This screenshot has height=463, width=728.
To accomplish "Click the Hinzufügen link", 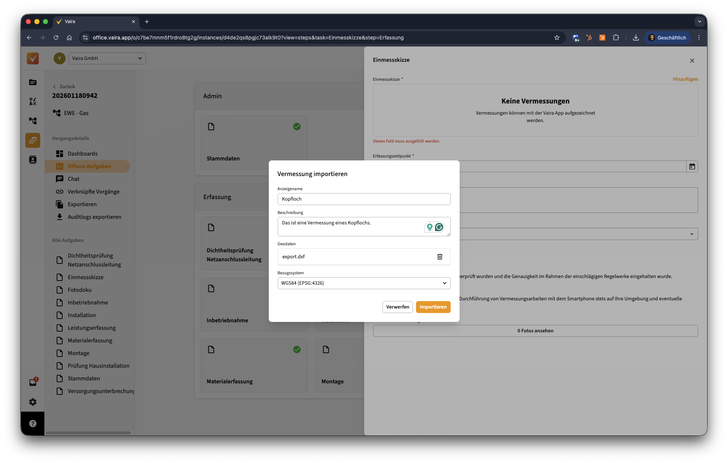I will tap(685, 79).
